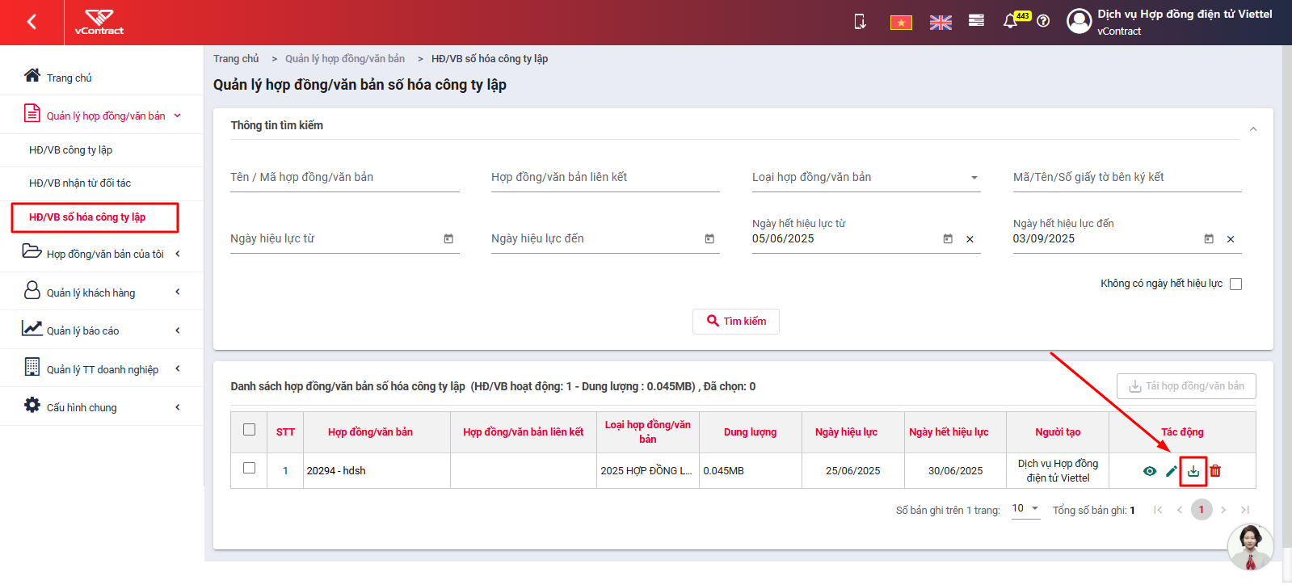
Task: Select the checkbox for row 20294 - hdsh
Action: pos(249,468)
